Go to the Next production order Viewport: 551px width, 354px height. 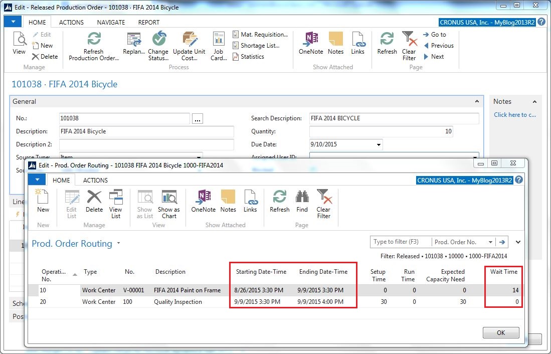point(434,56)
